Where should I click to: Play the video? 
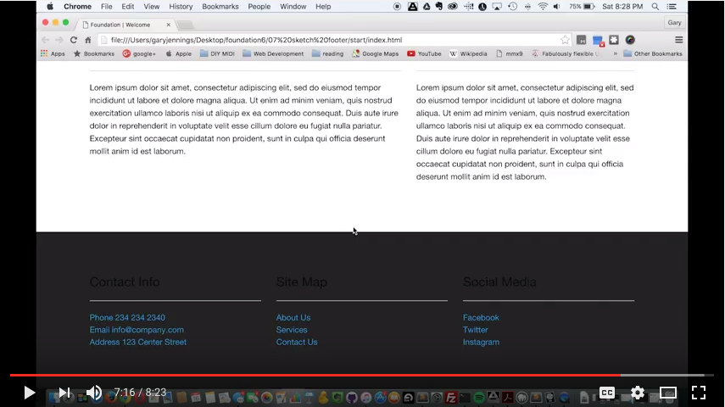(x=29, y=393)
